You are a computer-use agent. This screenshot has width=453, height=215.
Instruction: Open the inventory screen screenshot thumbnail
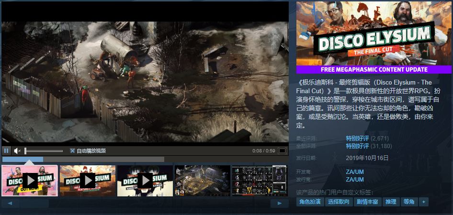[260, 181]
